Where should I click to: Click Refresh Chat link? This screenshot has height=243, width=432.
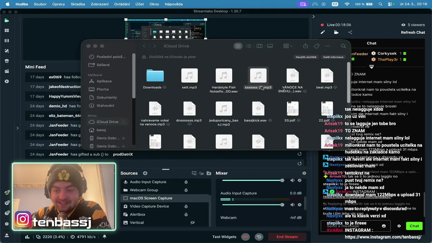click(413, 32)
